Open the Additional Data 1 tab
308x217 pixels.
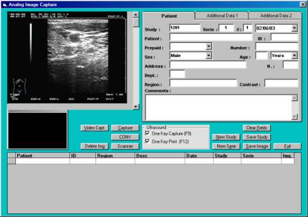pos(222,16)
